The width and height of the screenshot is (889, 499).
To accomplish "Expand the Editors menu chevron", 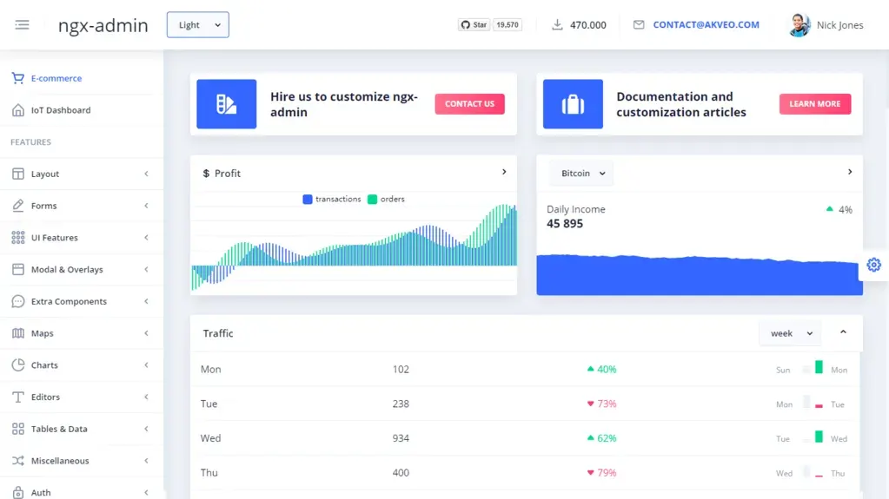I will (146, 397).
